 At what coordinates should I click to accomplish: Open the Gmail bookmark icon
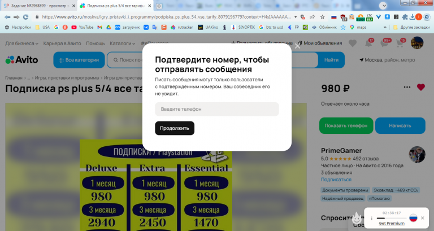click(100, 27)
